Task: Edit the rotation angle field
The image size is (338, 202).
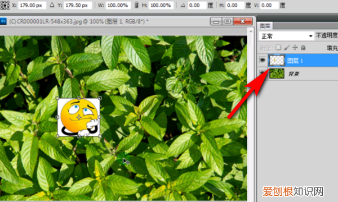Action: pos(197,5)
